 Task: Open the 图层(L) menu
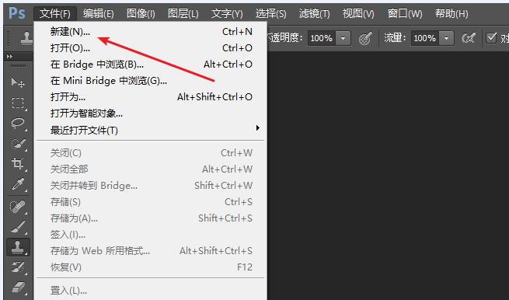coord(183,14)
